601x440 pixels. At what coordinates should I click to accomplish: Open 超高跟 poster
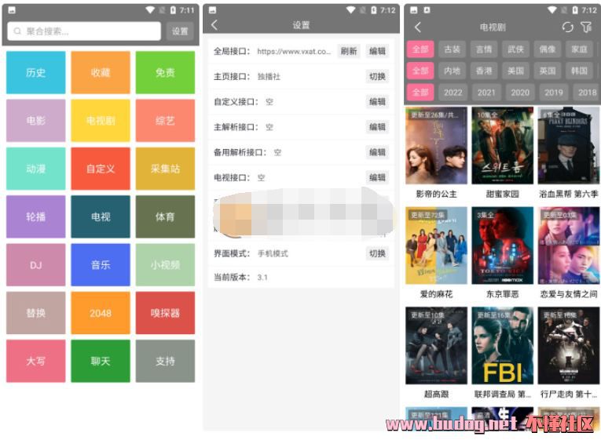437,346
